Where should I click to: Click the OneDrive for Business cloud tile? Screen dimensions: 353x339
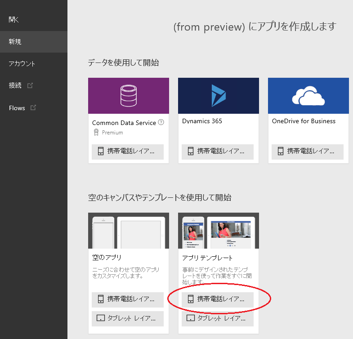[x=308, y=96]
